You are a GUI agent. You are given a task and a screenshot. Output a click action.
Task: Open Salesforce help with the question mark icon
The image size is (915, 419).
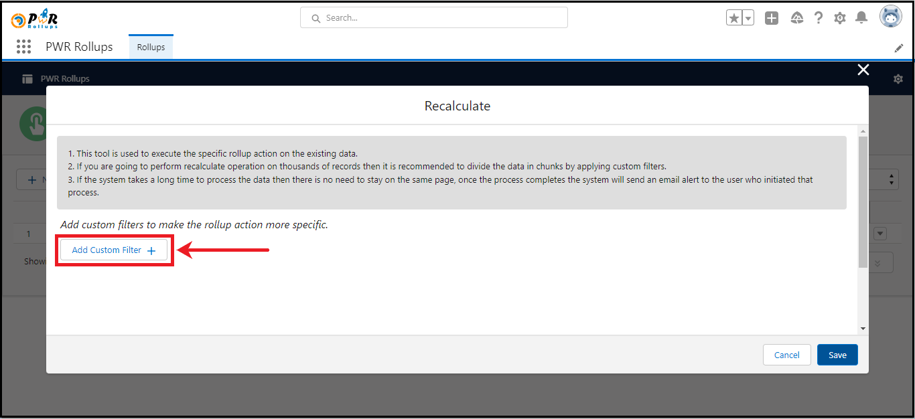click(818, 17)
